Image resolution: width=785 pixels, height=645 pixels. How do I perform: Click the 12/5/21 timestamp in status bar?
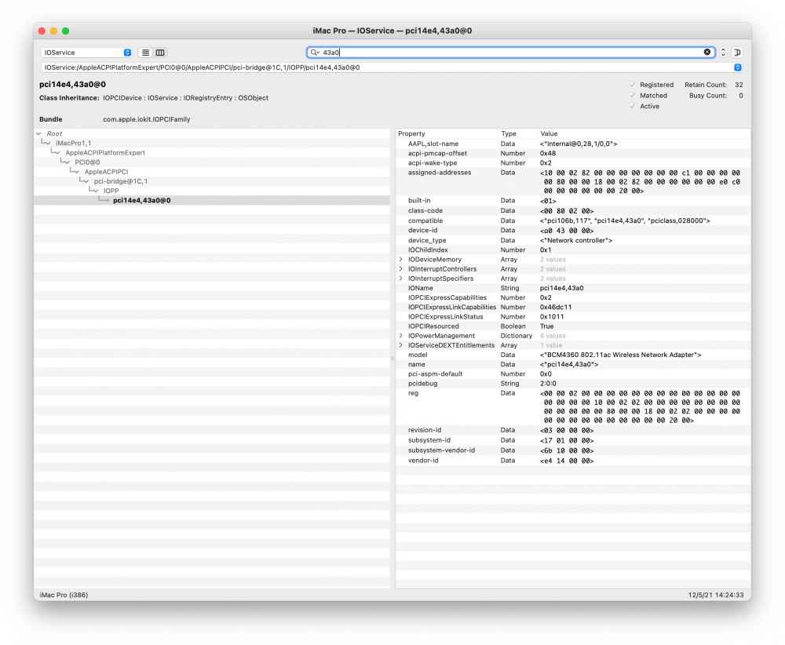pyautogui.click(x=715, y=595)
